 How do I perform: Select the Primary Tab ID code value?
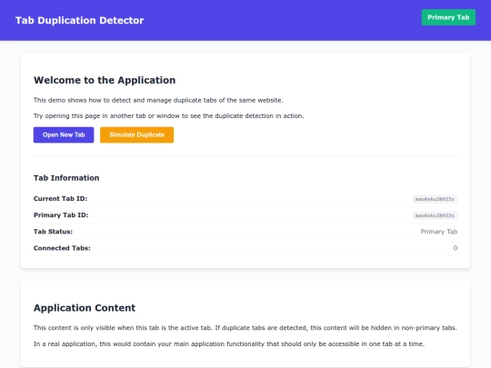pyautogui.click(x=435, y=215)
